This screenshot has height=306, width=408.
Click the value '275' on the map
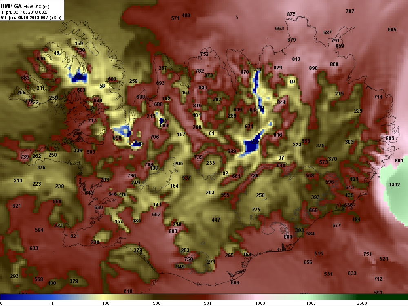[256, 209]
